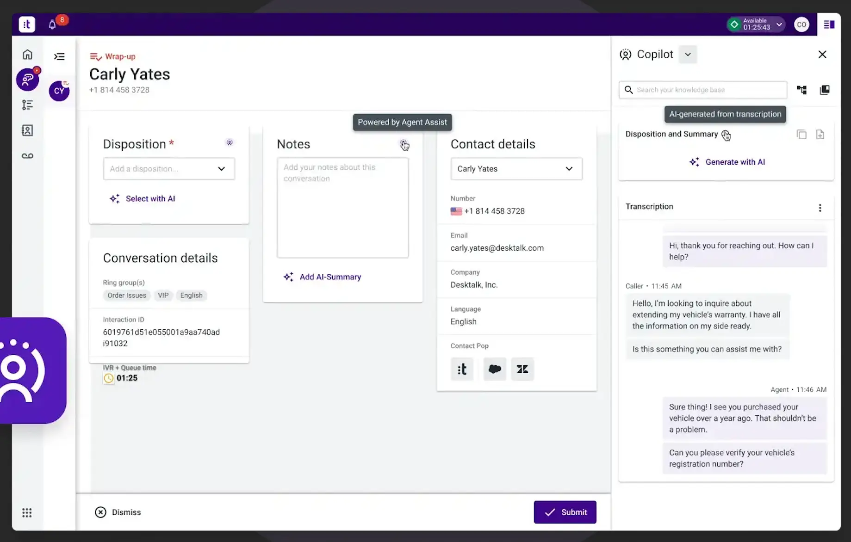
Task: Click the Submit button
Action: click(x=565, y=512)
